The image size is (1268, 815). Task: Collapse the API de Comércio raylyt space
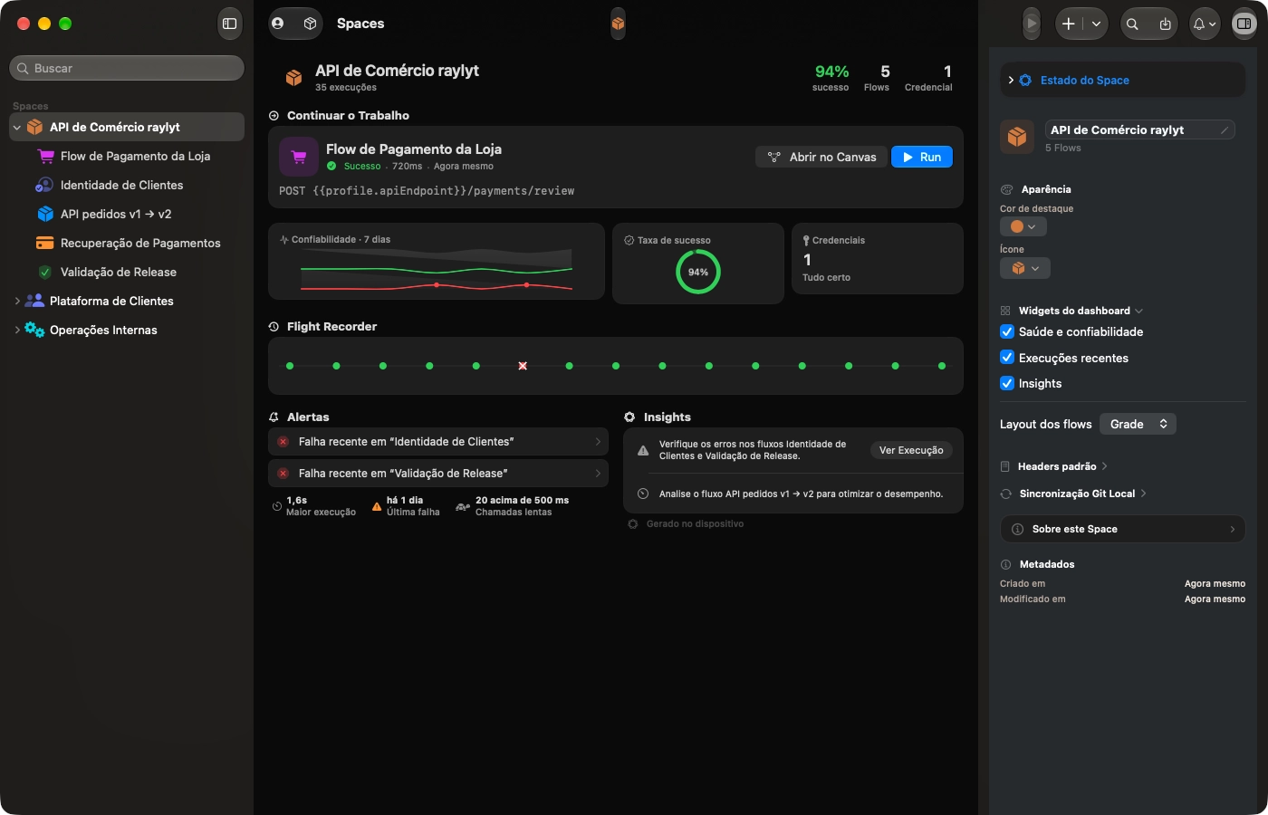click(x=16, y=128)
